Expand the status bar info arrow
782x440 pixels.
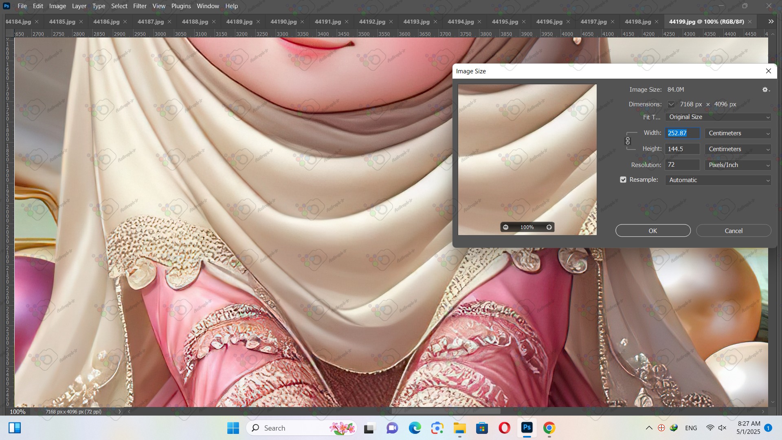click(x=119, y=412)
